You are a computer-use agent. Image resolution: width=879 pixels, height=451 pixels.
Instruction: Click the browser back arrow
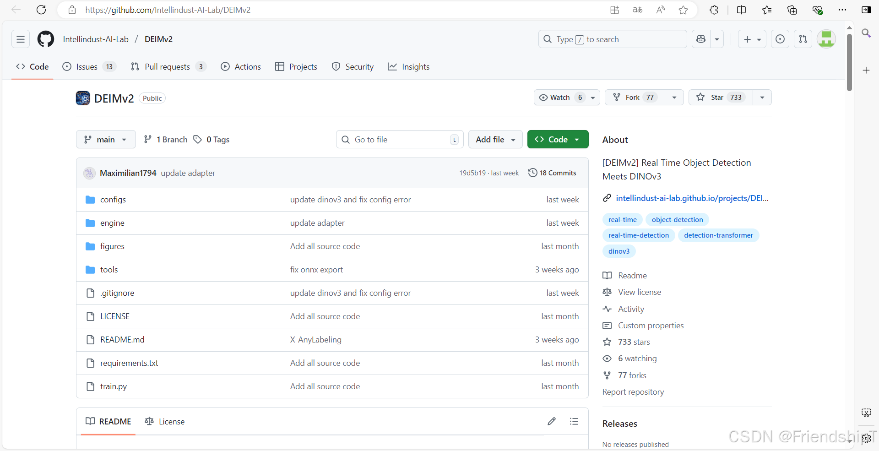point(16,10)
